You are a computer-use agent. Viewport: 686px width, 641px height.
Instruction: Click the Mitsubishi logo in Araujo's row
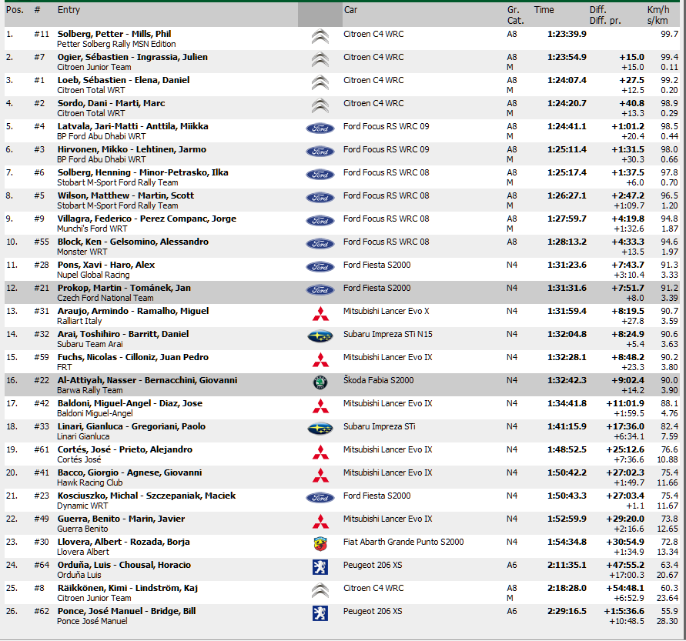320,314
